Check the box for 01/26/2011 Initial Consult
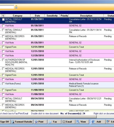The width and height of the screenshot is (114, 127). 3,30
